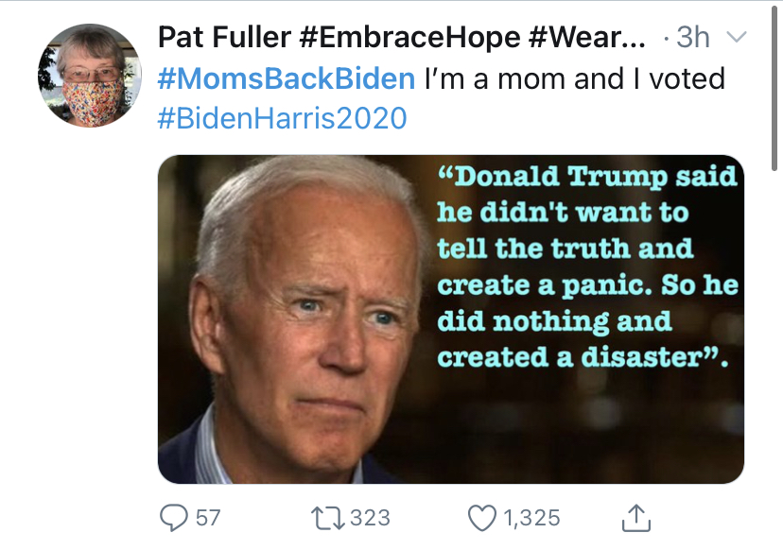Click the retweet count 323

coord(370,518)
